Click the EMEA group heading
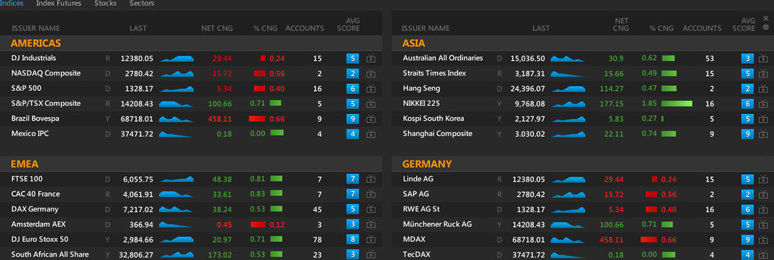 25,164
